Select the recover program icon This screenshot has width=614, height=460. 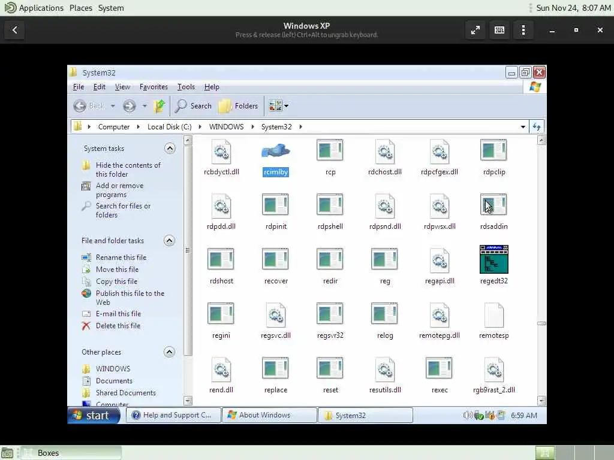[276, 259]
